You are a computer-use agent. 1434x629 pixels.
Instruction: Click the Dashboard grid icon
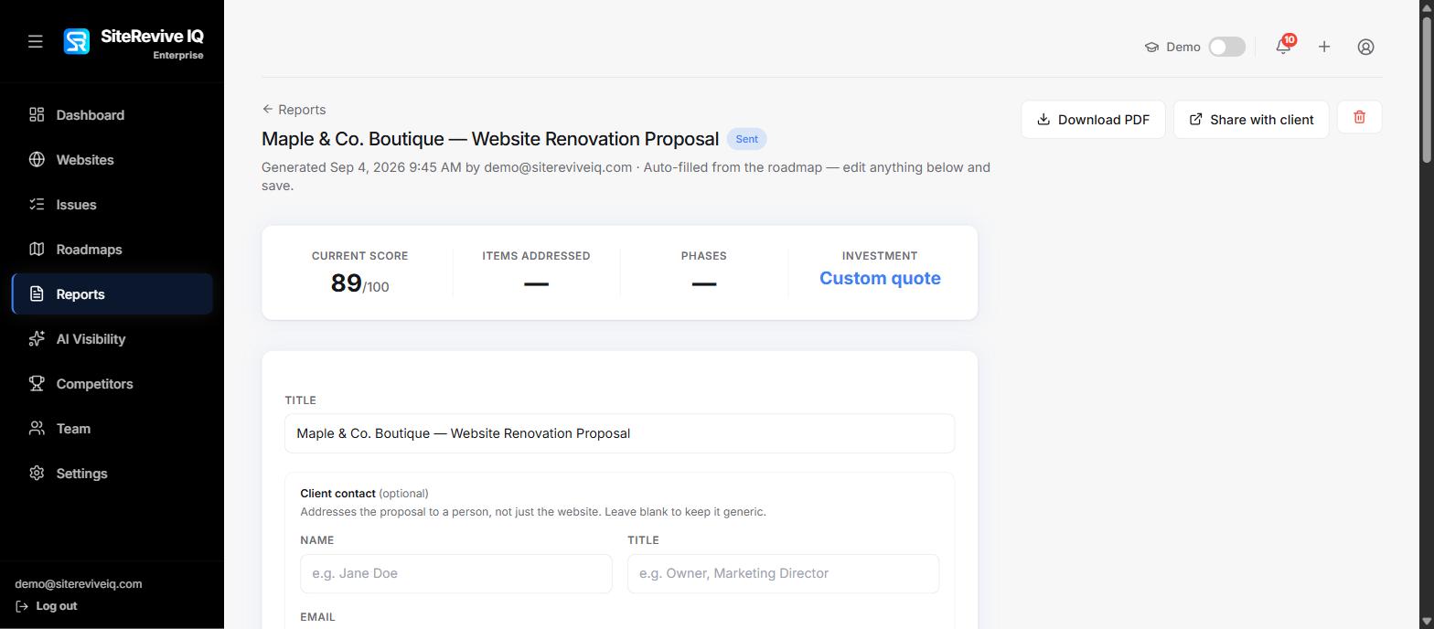pyautogui.click(x=37, y=114)
